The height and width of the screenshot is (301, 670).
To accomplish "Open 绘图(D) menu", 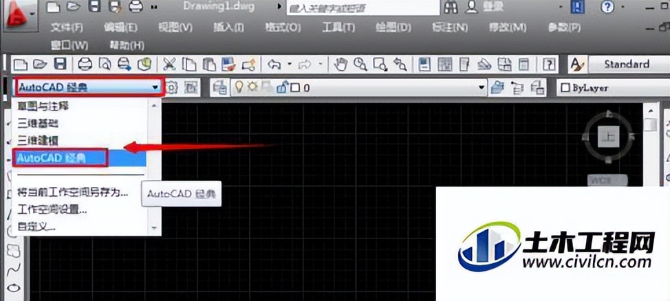I will (393, 27).
